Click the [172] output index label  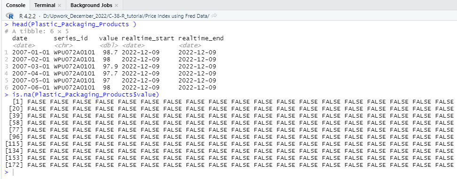(x=15, y=165)
